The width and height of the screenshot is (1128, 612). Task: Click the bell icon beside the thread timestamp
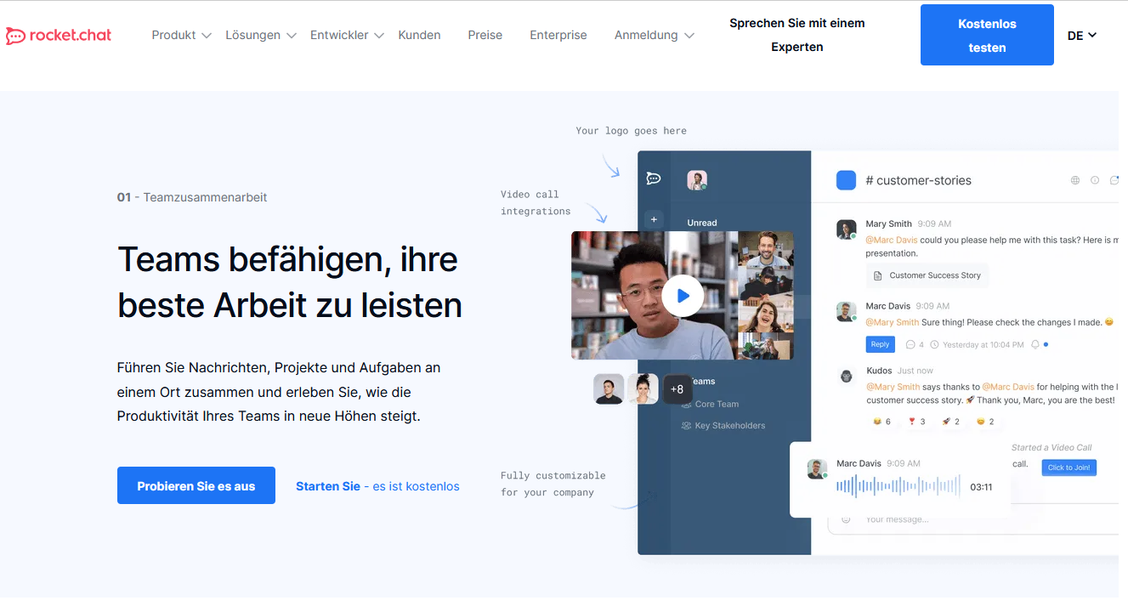pos(1034,345)
